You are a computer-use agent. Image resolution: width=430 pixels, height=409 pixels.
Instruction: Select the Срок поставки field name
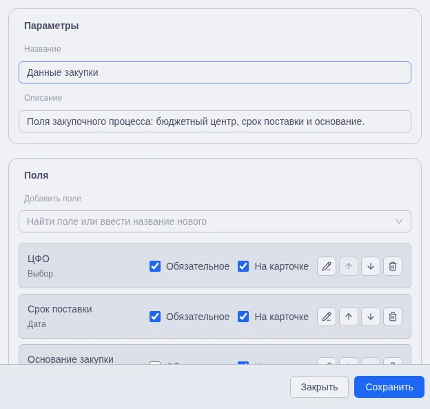tap(60, 309)
